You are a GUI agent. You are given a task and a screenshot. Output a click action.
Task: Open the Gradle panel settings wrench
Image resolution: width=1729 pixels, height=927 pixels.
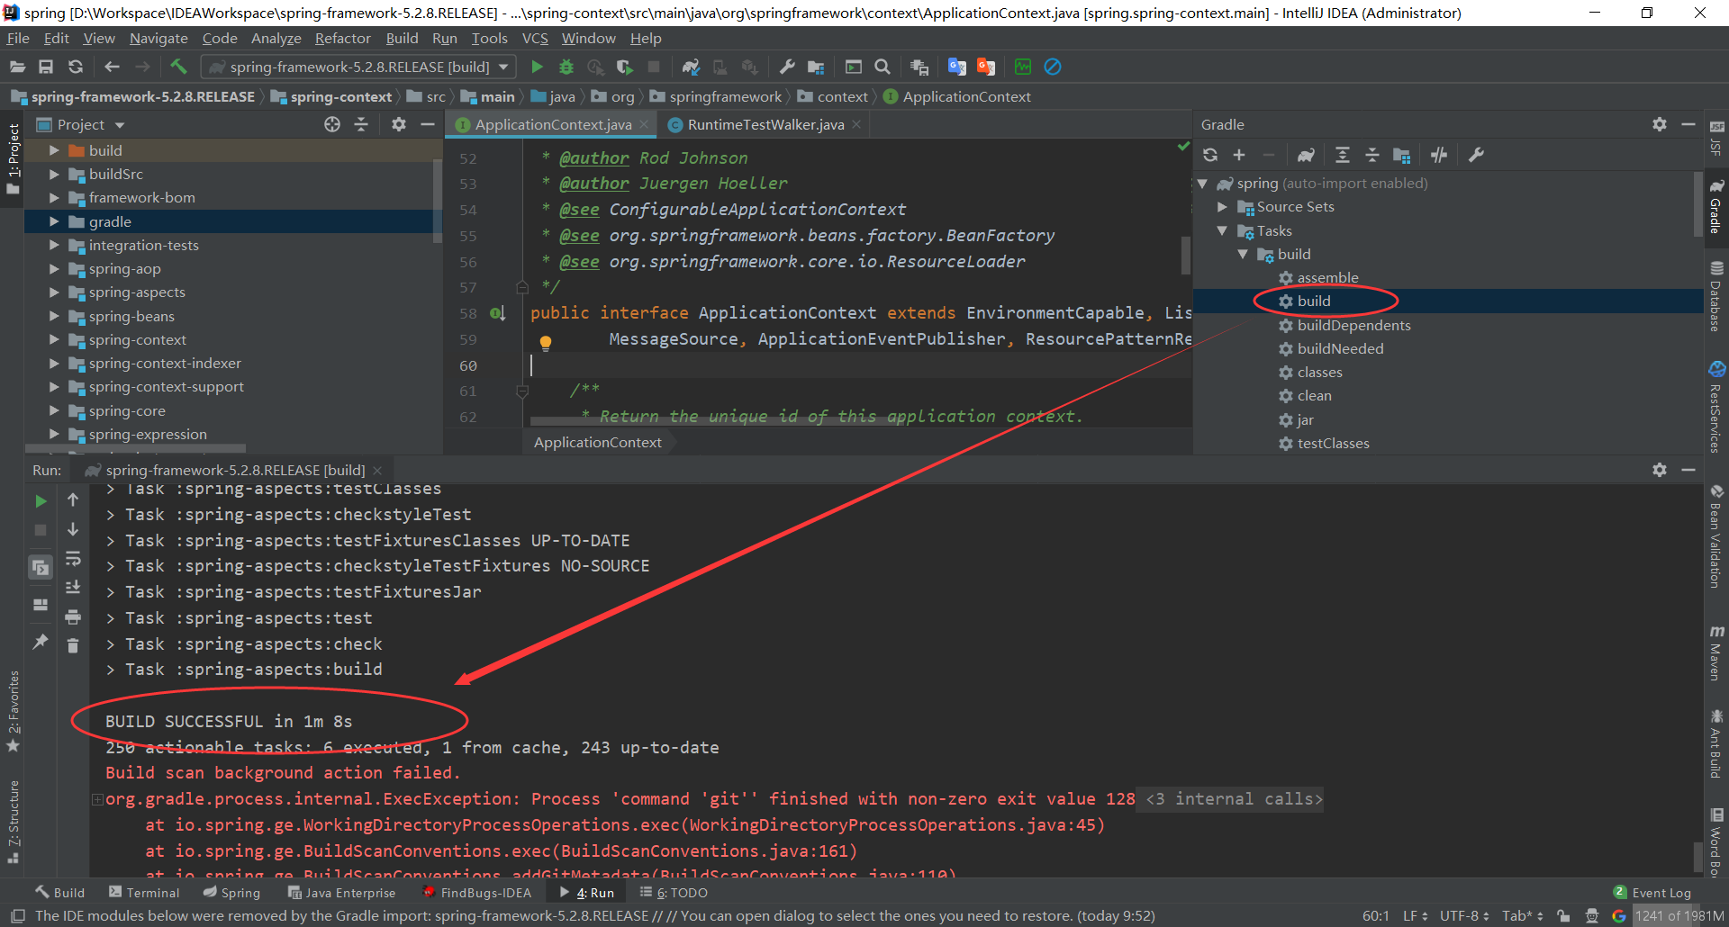click(1475, 155)
